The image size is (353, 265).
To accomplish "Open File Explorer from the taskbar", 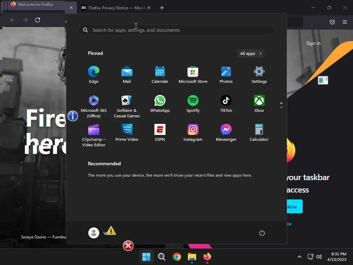I will 192,257.
